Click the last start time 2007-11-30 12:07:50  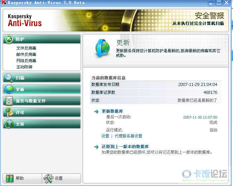pos(200,117)
